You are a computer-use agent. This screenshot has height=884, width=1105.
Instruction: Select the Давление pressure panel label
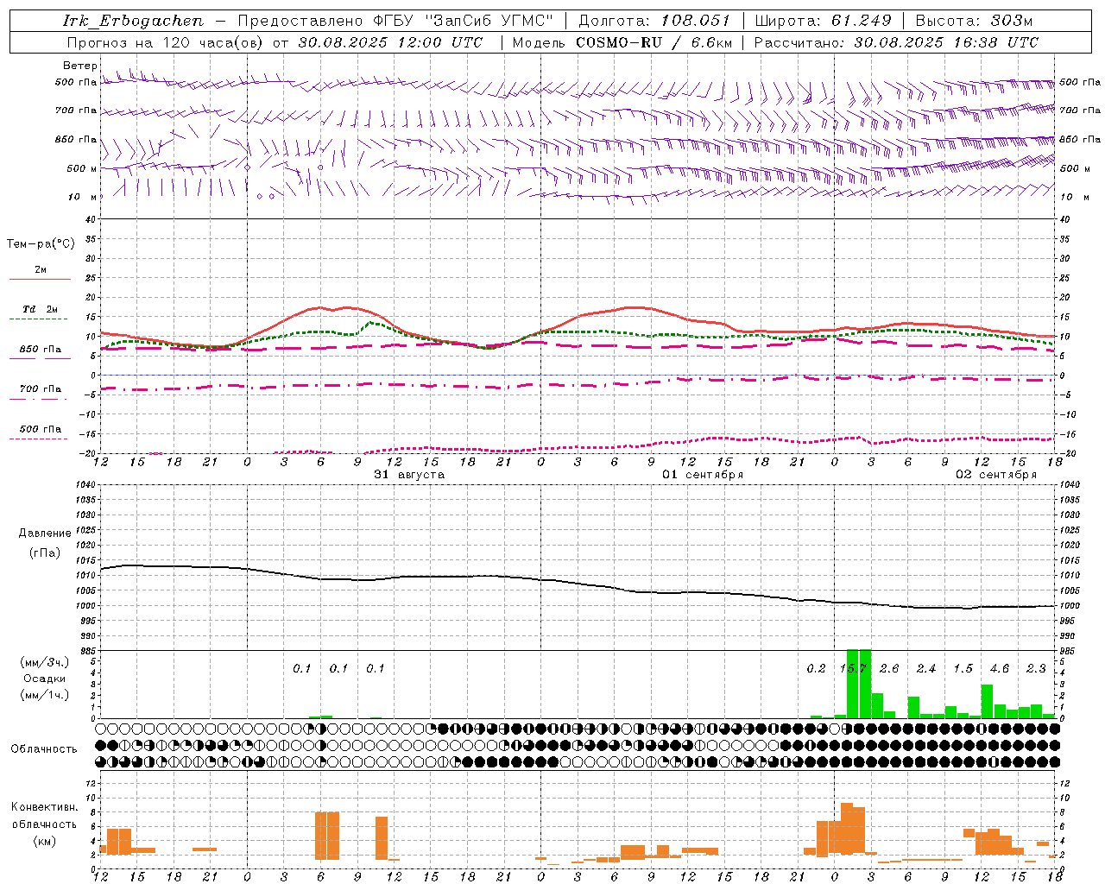(x=45, y=534)
